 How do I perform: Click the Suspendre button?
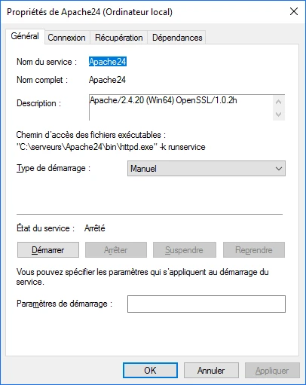point(185,250)
